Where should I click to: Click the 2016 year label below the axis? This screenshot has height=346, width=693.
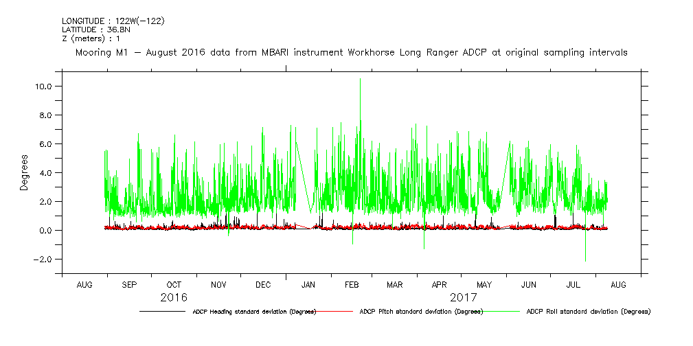coord(173,298)
